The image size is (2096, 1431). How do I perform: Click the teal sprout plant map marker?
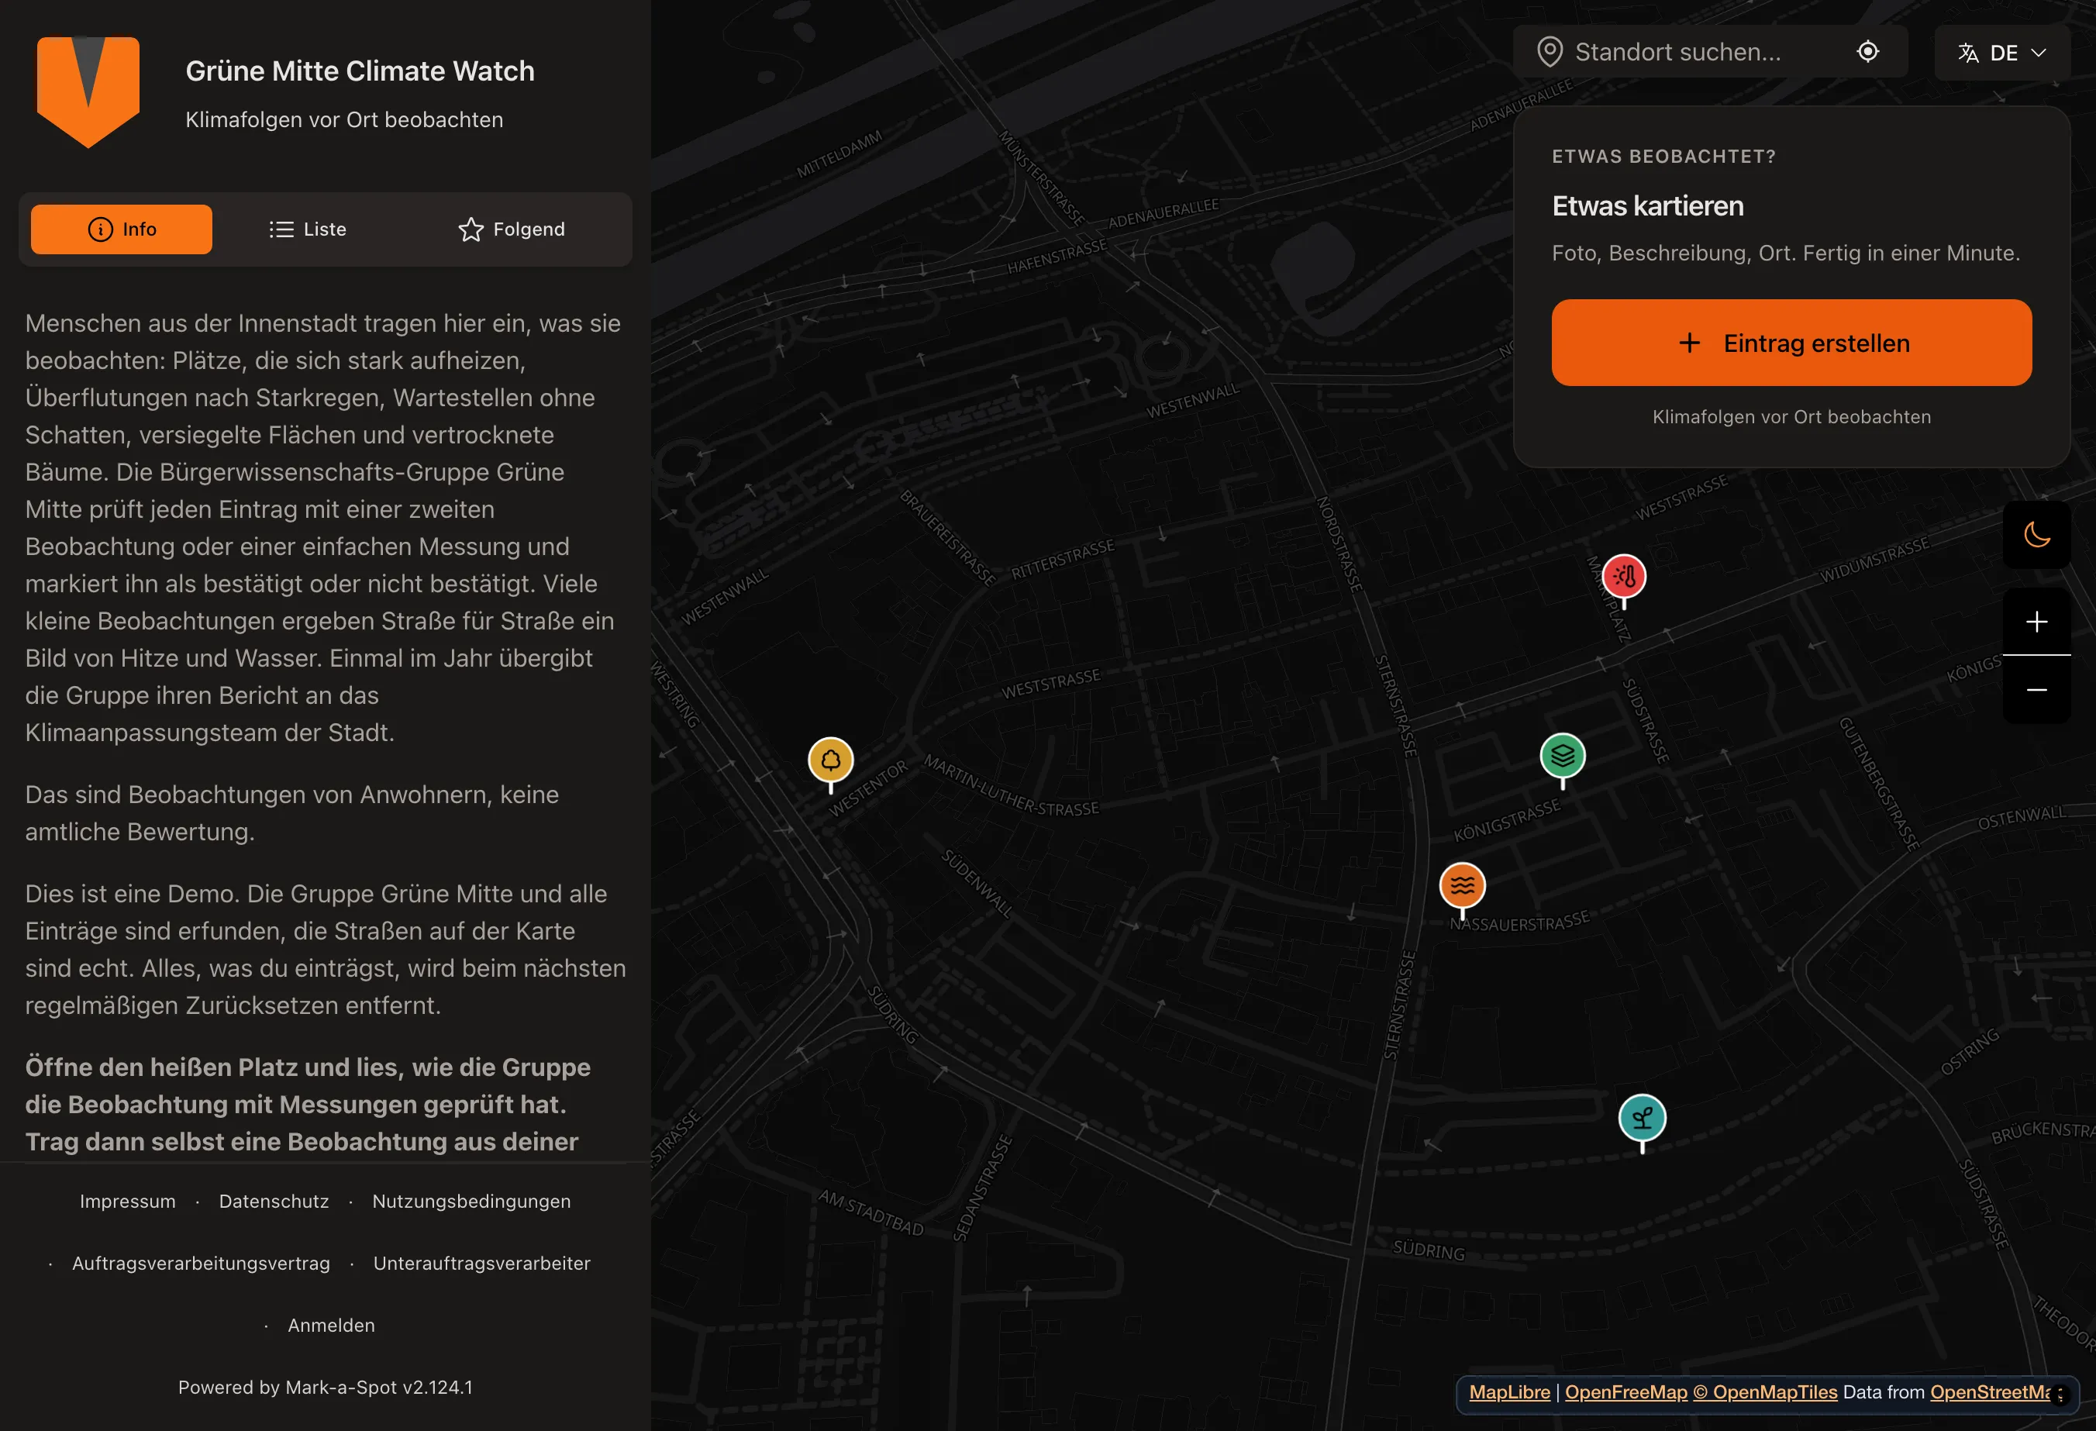tap(1642, 1119)
